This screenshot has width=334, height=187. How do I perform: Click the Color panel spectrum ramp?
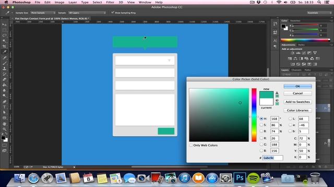pyautogui.click(x=305, y=40)
